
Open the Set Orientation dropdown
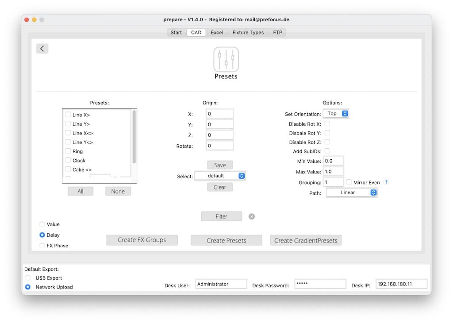pos(336,114)
